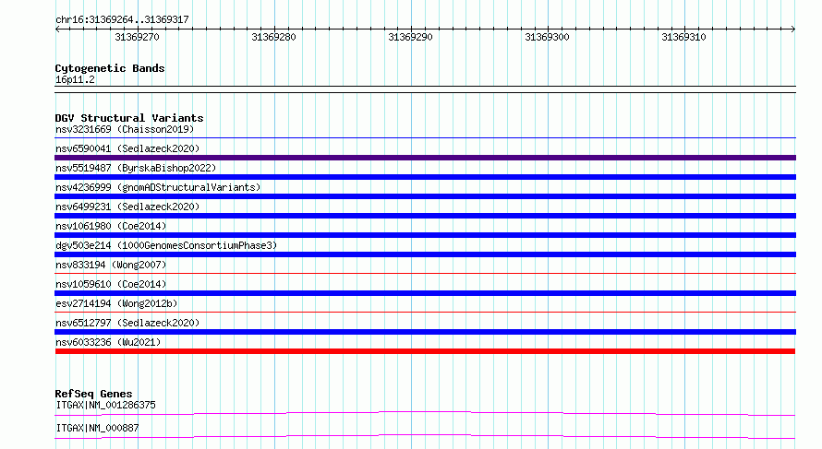This screenshot has height=449, width=822.
Task: Click the Cytogenetic Bands track title
Action: [110, 68]
